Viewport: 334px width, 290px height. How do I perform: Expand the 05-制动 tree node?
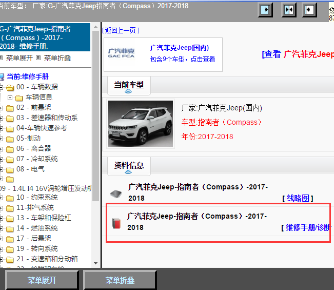[1, 139]
